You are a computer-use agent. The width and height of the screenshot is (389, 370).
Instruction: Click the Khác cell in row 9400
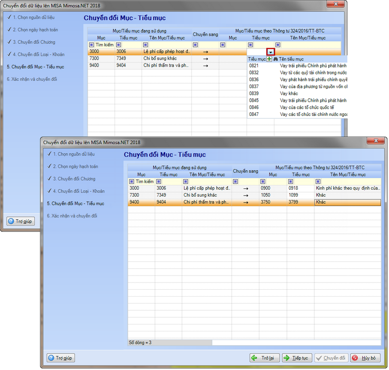347,202
